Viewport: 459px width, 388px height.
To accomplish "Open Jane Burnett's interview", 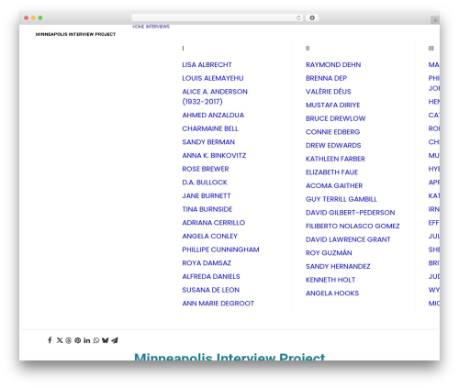I will [207, 196].
